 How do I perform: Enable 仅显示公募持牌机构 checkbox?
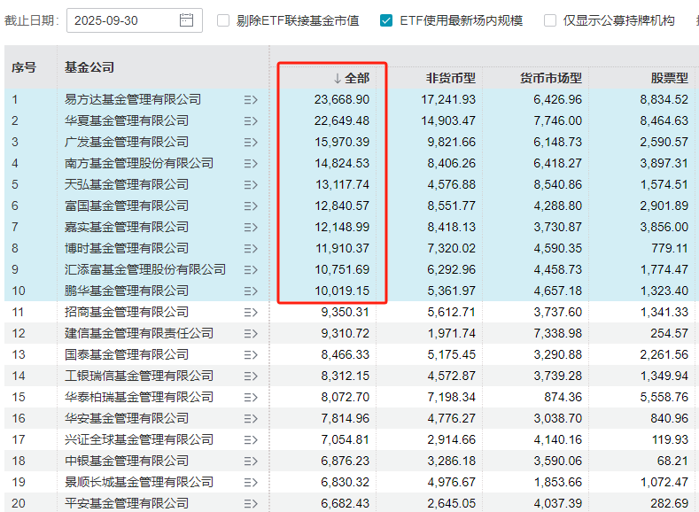(x=550, y=20)
